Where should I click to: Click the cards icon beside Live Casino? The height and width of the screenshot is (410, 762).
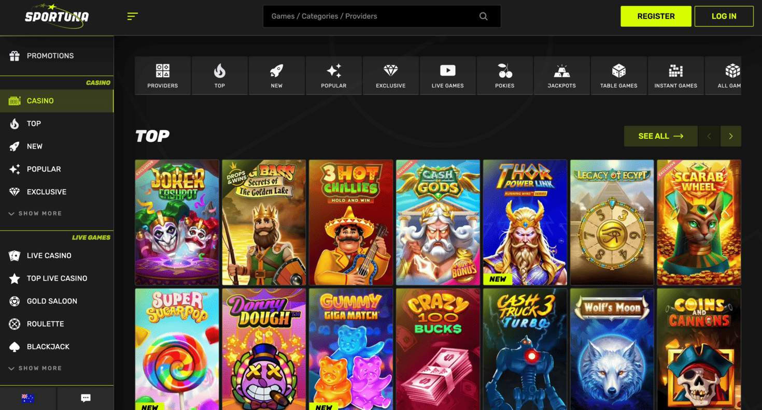(15, 256)
